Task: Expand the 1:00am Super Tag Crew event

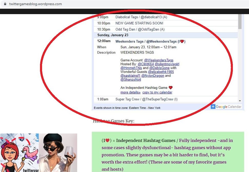Action: [x=146, y=99]
